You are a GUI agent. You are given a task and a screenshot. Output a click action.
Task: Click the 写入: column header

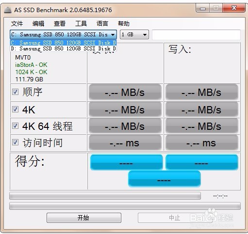180,49
